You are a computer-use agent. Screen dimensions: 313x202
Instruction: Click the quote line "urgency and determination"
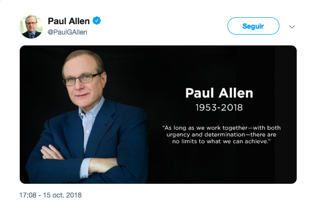point(222,135)
